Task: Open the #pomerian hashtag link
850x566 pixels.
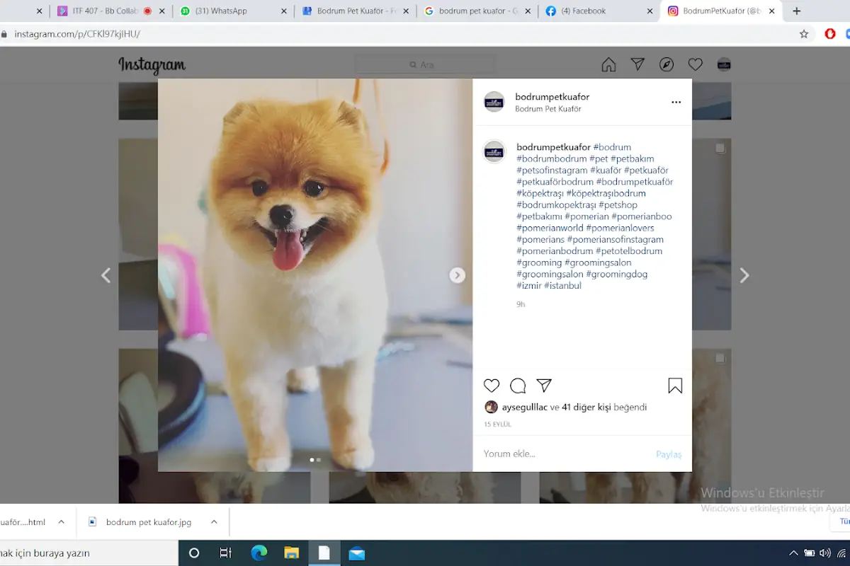Action: pyautogui.click(x=586, y=216)
